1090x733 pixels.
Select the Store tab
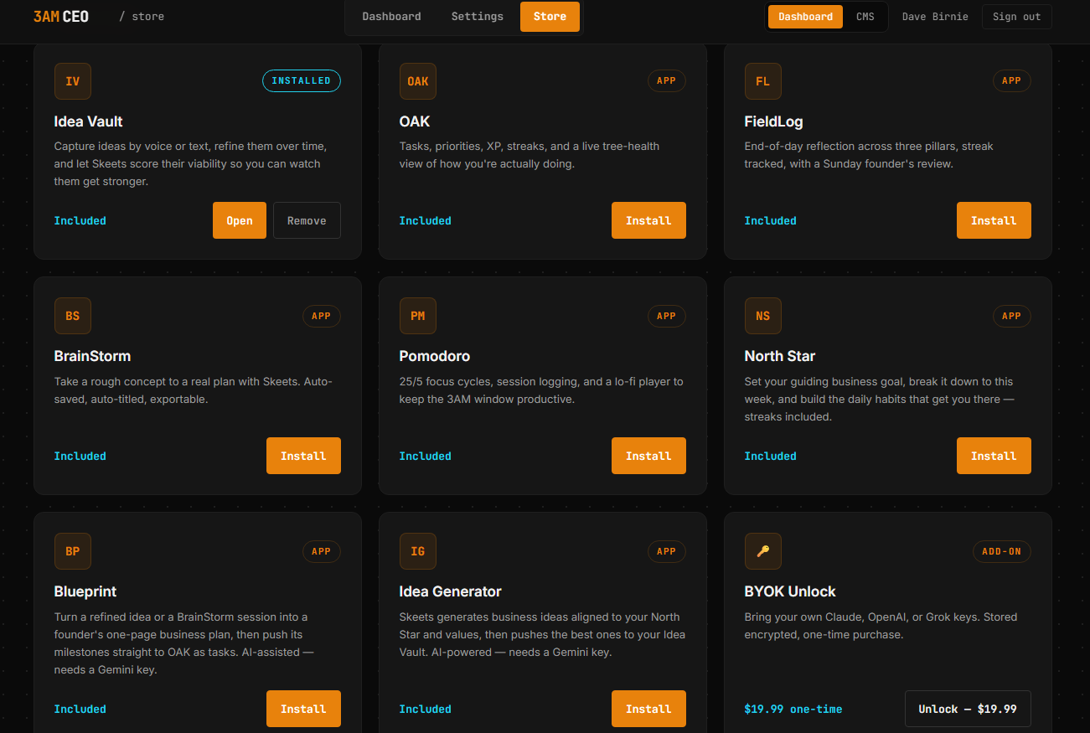550,17
